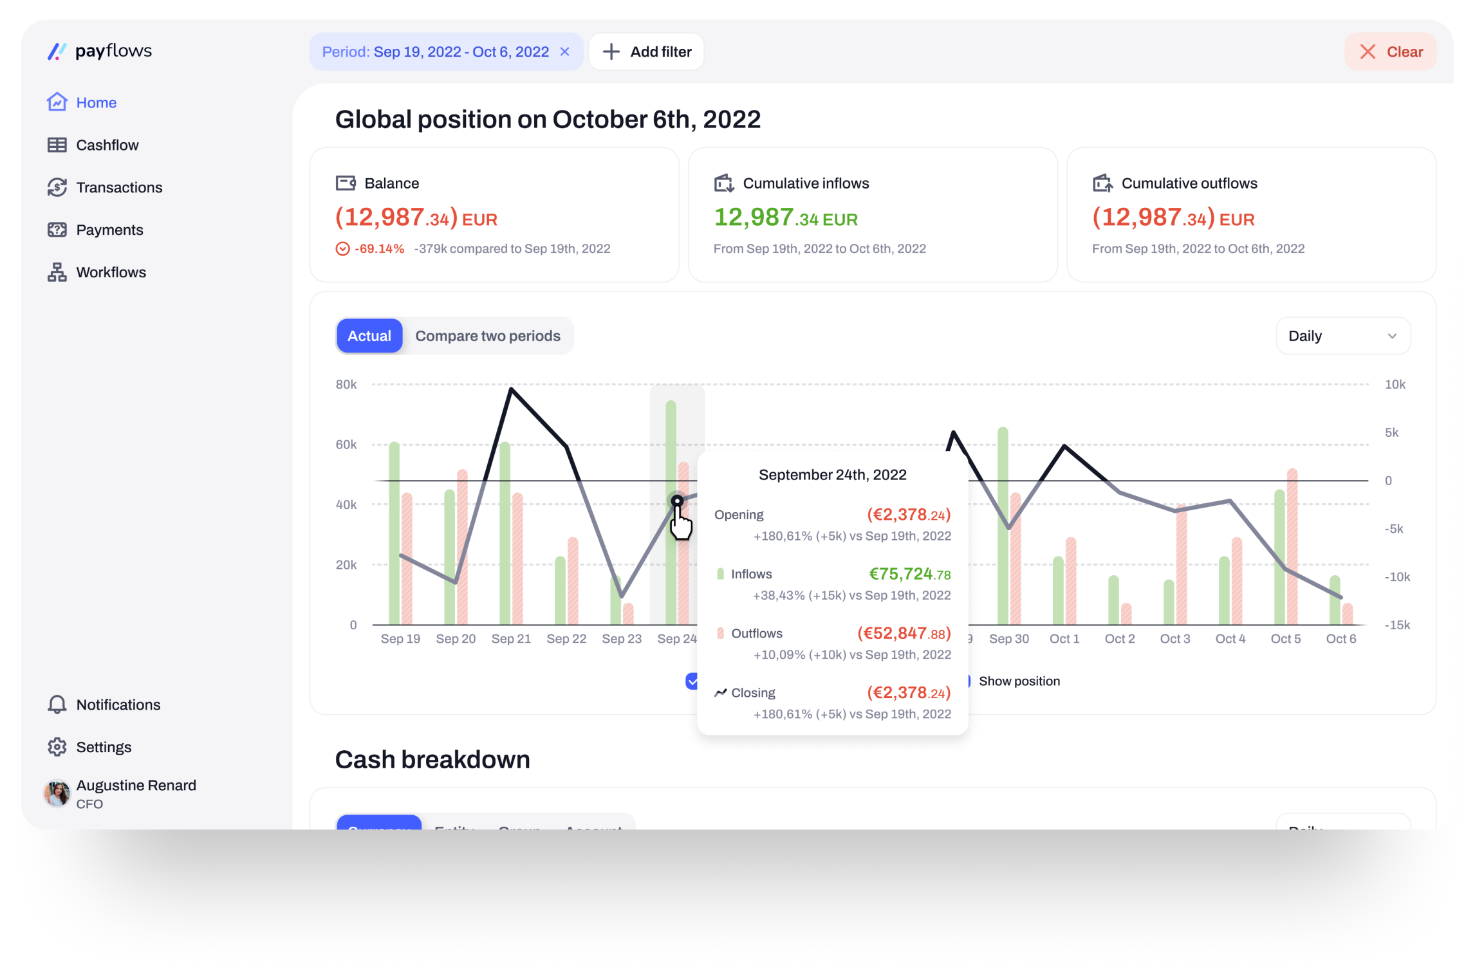Click the Payments icon in sidebar
The width and height of the screenshot is (1475, 978).
57,230
